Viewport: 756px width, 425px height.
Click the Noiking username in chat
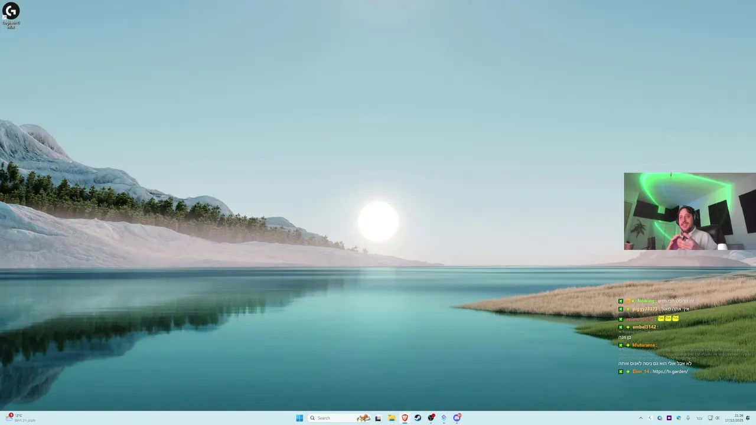click(x=646, y=301)
